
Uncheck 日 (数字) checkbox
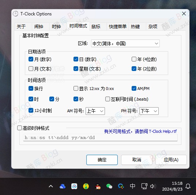[x=76, y=59]
